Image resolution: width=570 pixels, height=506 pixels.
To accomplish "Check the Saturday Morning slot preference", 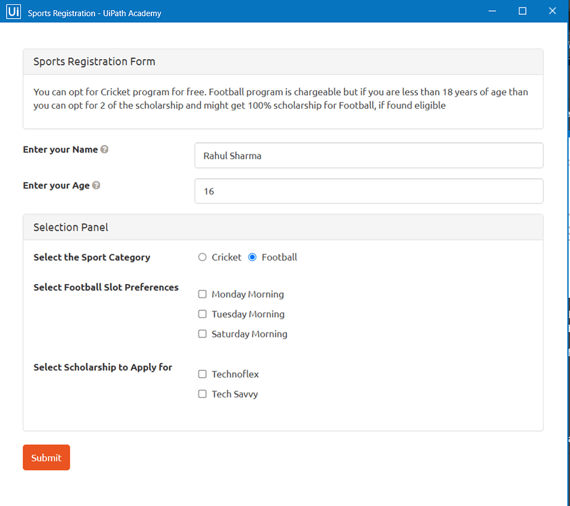I will (x=202, y=333).
